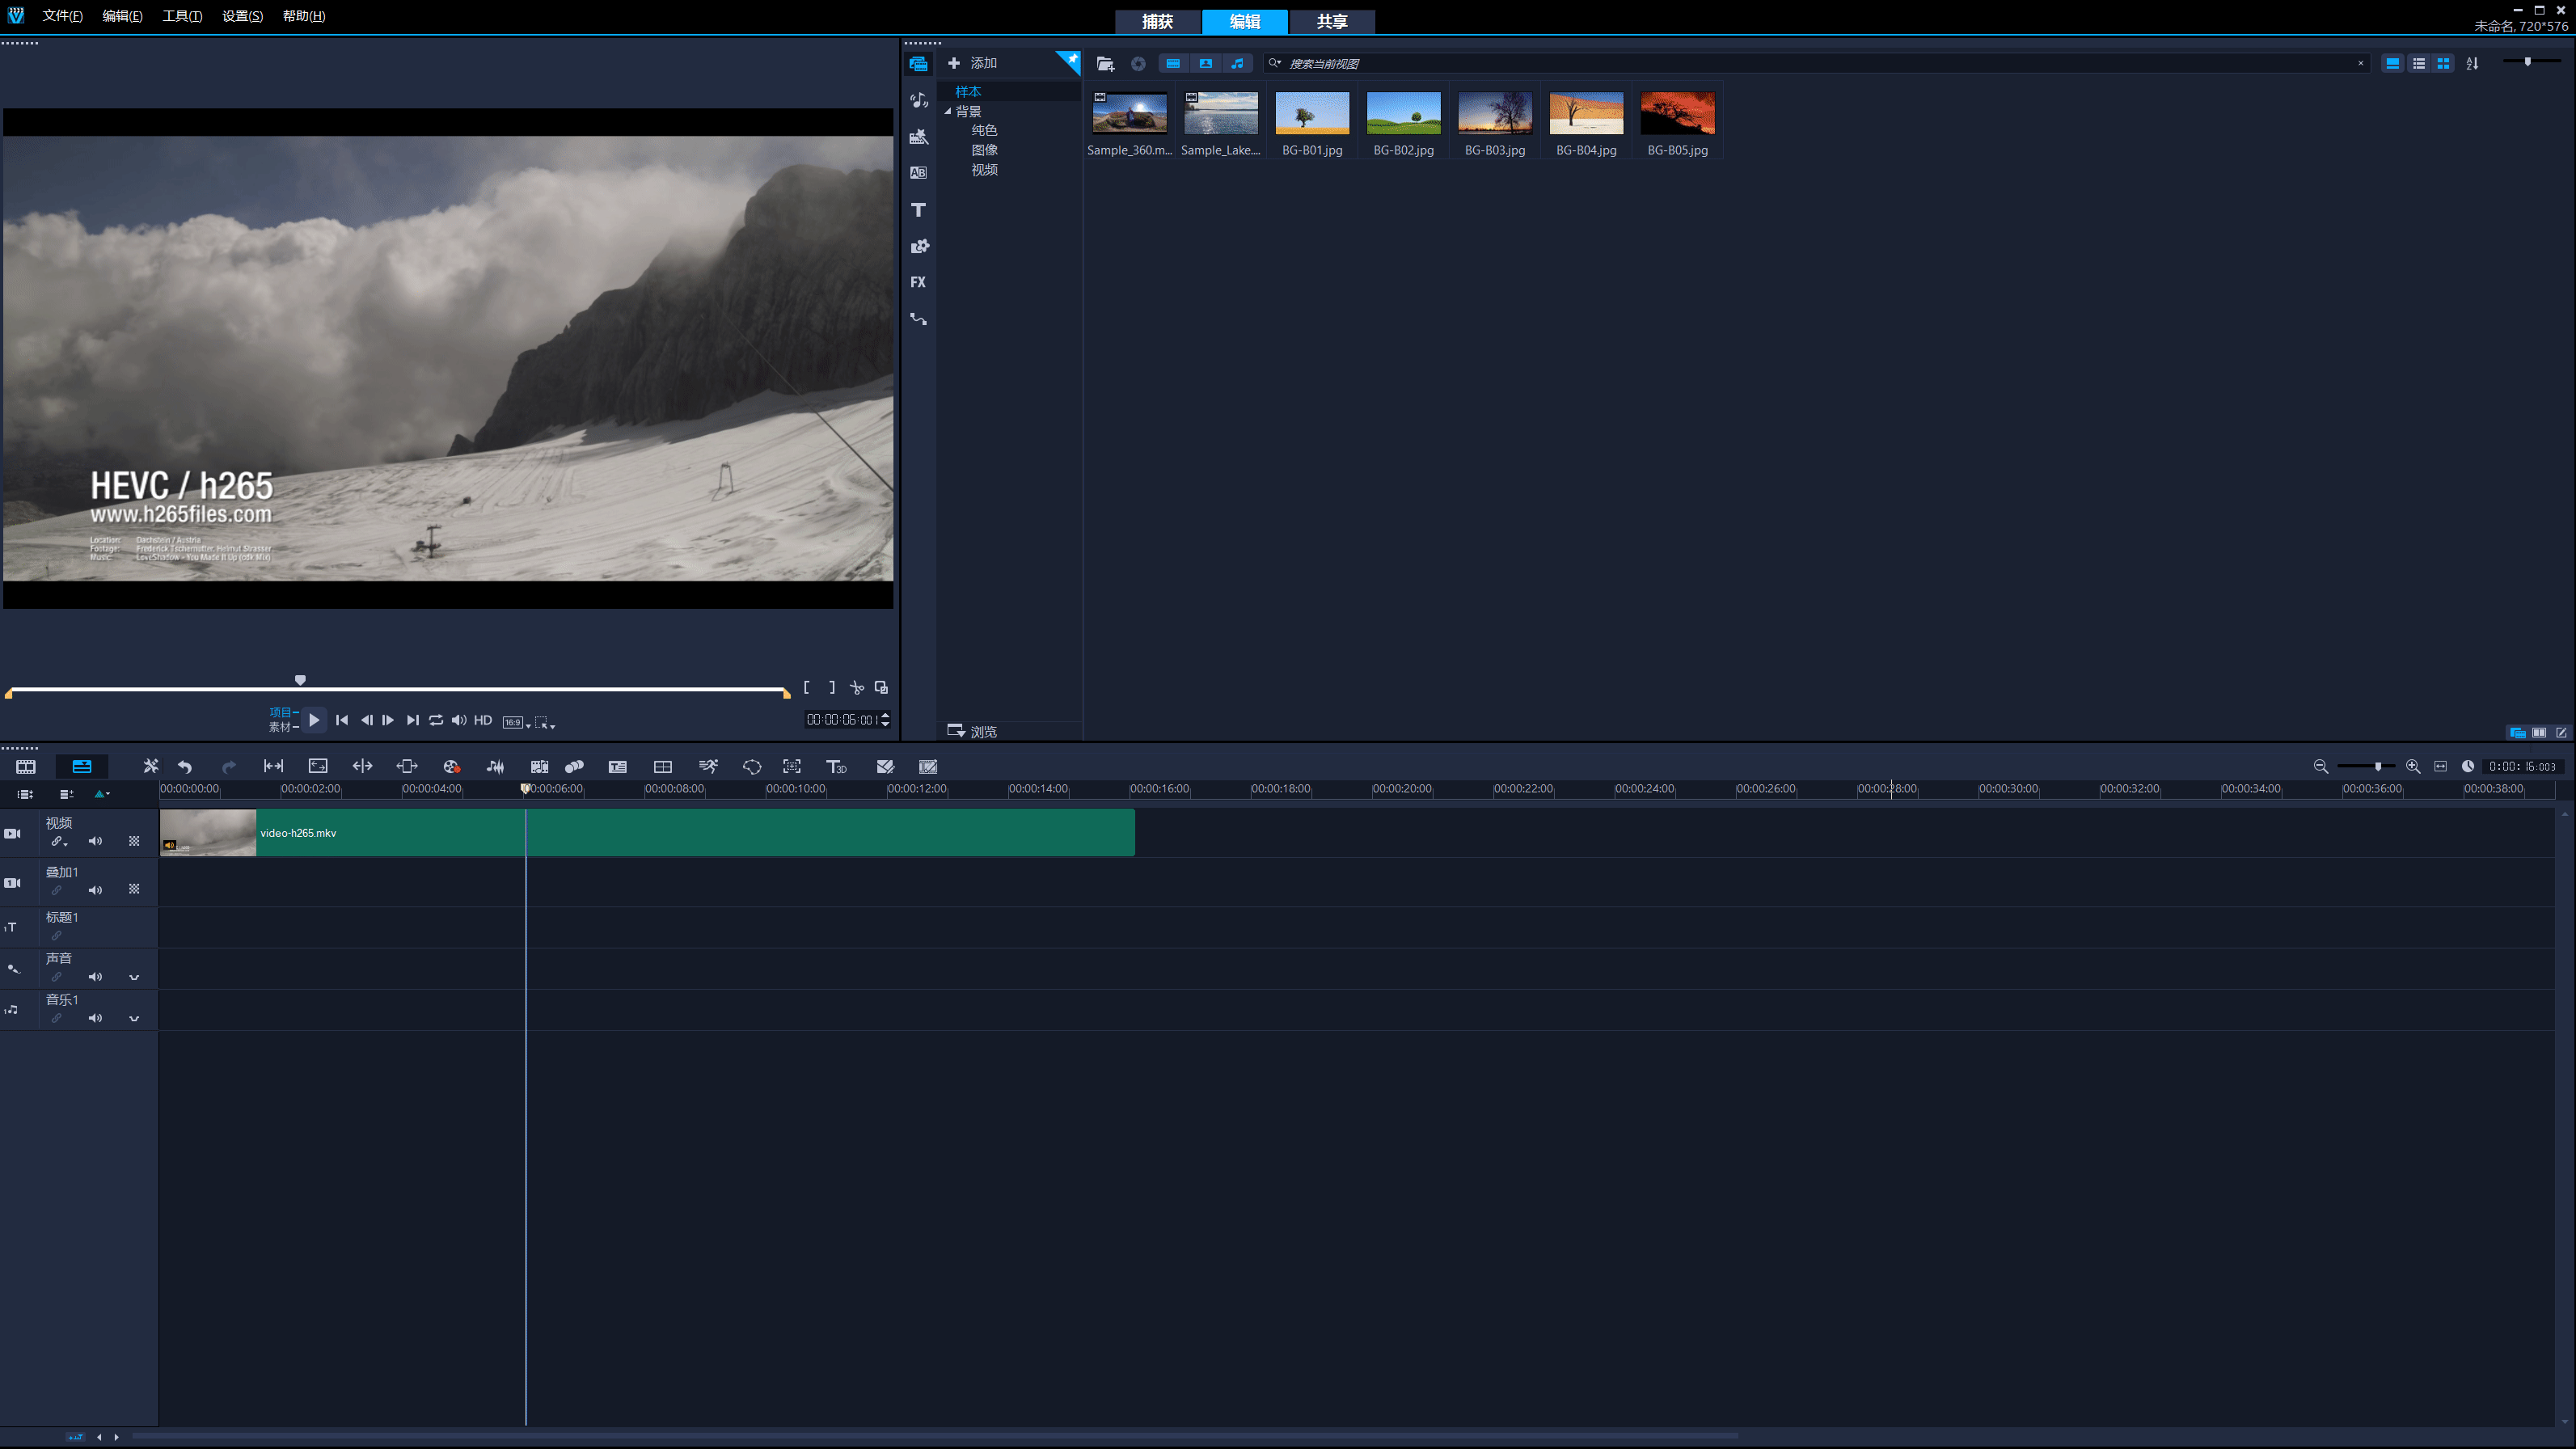This screenshot has height=1449, width=2576.
Task: Mute the 声音 voice track
Action: [95, 977]
